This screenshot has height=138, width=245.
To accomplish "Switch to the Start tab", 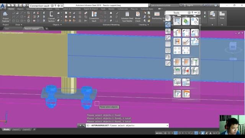I will [7, 29].
